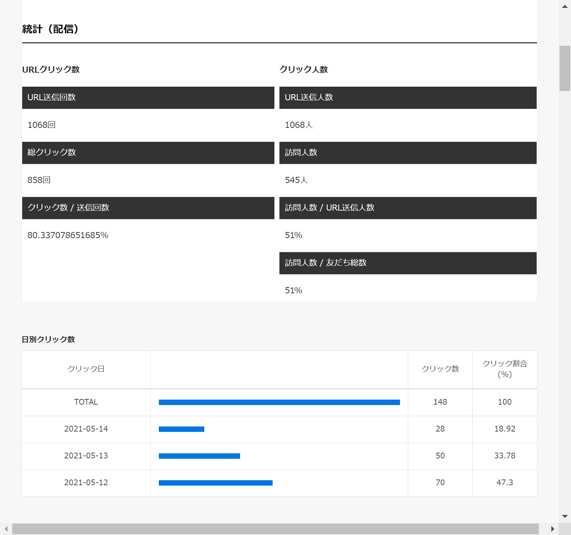The width and height of the screenshot is (571, 535).
Task: Click the scroll up arrow
Action: click(565, 6)
